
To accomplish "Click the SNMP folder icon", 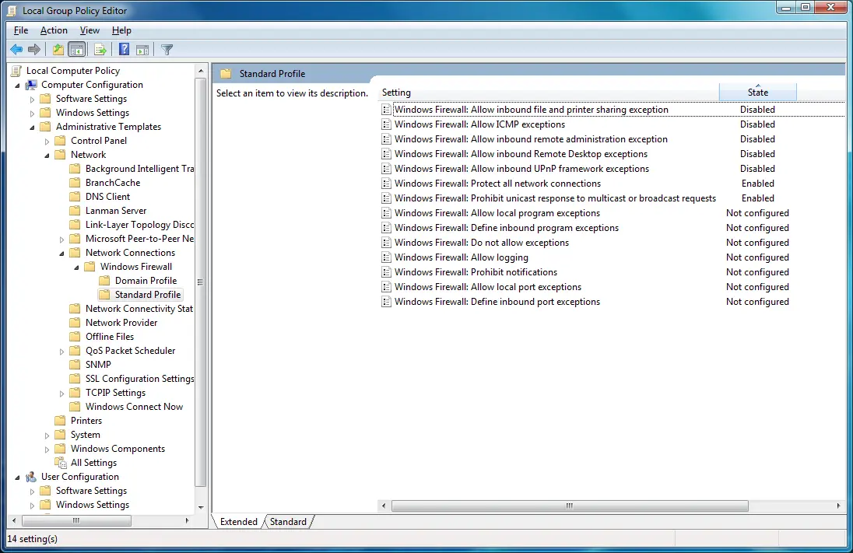I will [75, 365].
